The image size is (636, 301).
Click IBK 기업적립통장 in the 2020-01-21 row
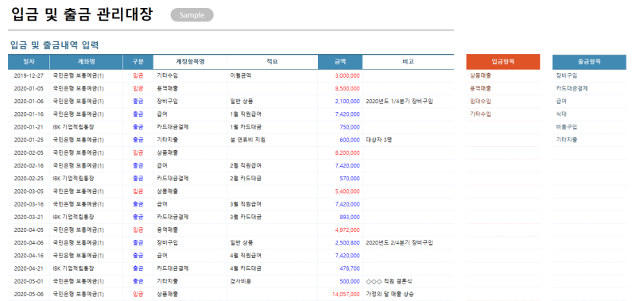[73, 127]
